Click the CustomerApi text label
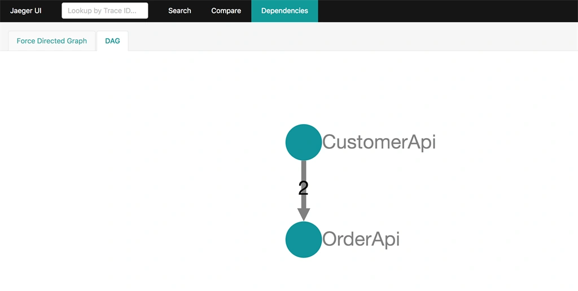 [379, 142]
